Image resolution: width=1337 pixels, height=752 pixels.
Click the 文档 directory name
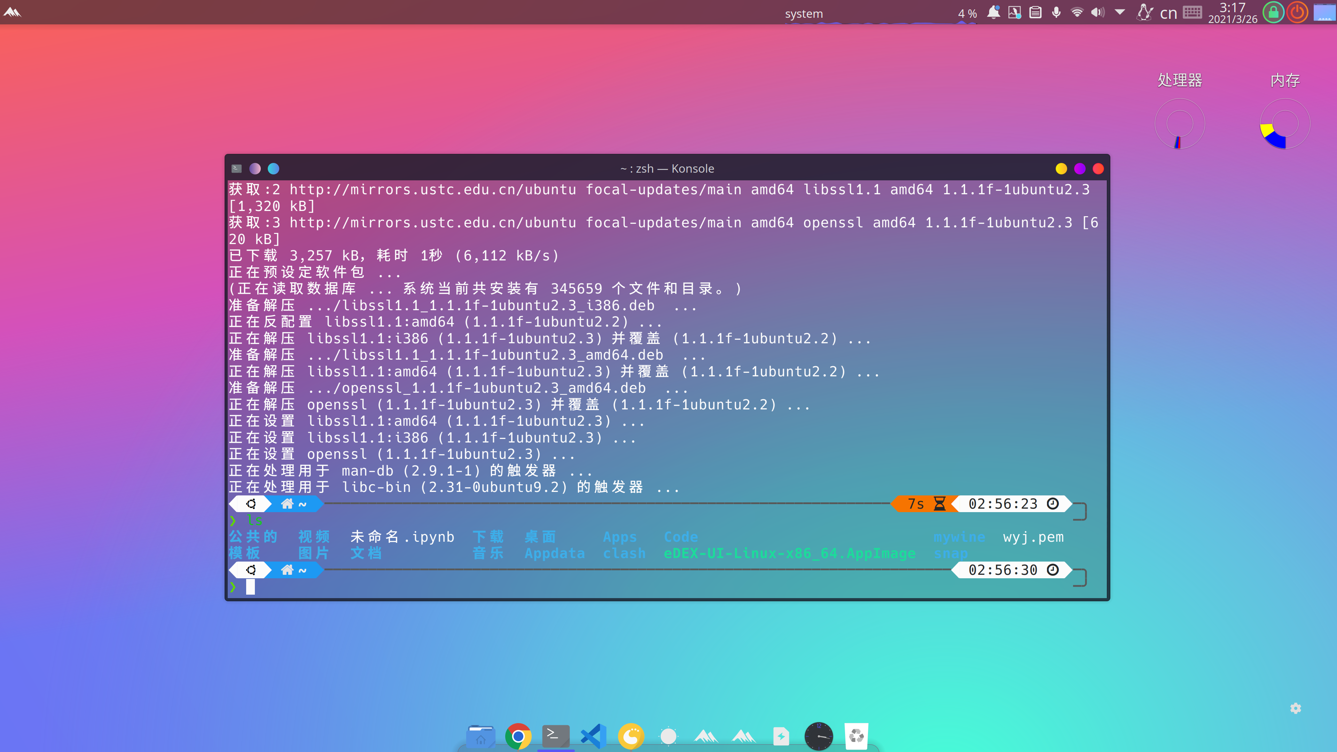click(x=366, y=553)
